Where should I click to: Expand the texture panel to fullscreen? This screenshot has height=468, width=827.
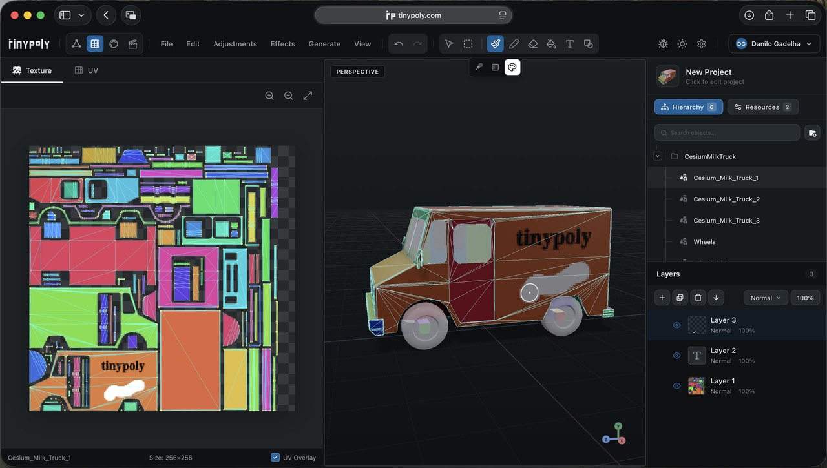click(308, 96)
